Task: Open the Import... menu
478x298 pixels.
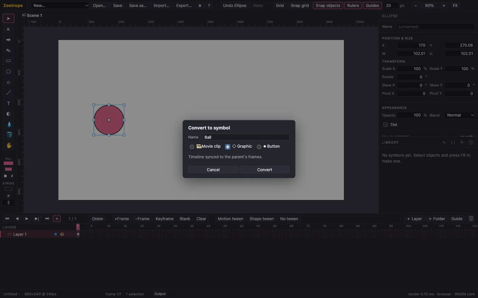Action: [161, 6]
